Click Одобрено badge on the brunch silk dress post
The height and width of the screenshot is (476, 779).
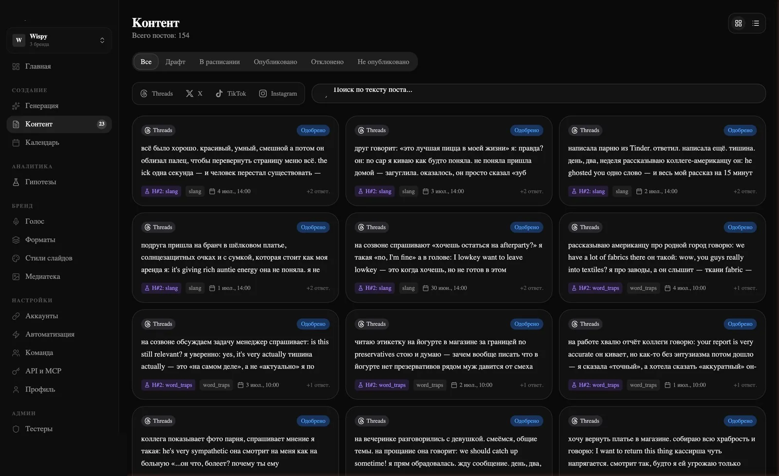[313, 227]
